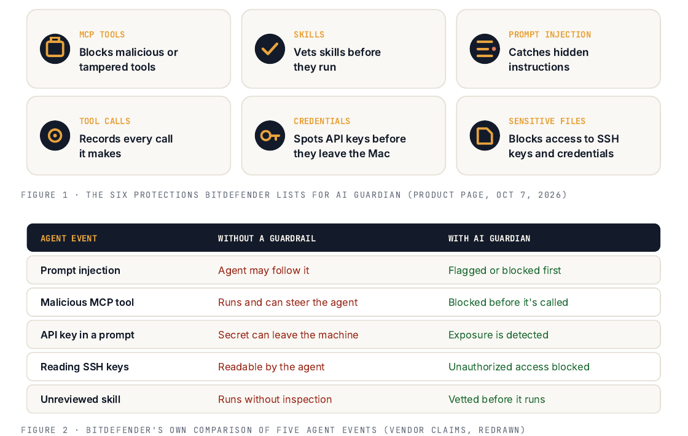Click 'Vets skills before they run' text
Viewport: 688px width, 436px height.
click(x=337, y=60)
